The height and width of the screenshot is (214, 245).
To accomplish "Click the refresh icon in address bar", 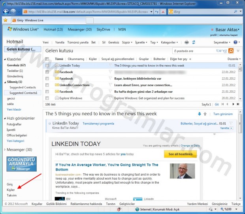I will coord(157,12).
